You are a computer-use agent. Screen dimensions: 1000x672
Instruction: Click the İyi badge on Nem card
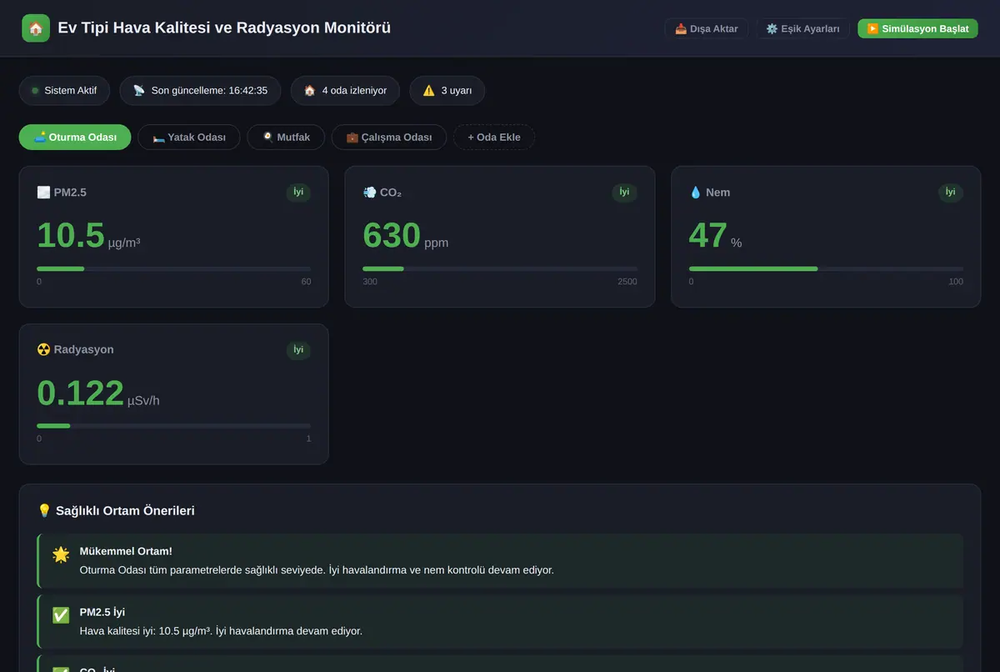click(x=950, y=193)
